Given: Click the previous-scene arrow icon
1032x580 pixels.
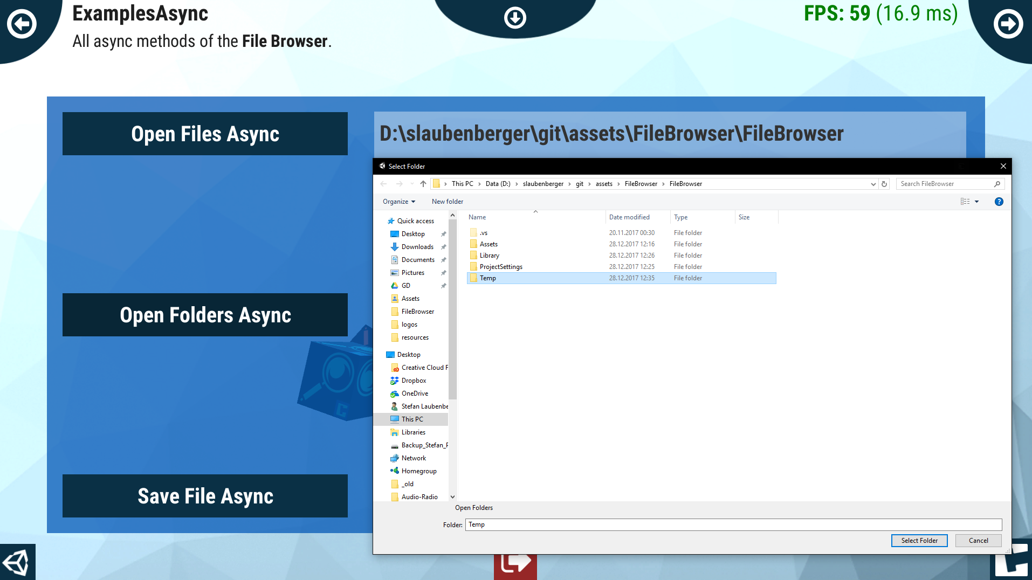Looking at the screenshot, I should [22, 24].
